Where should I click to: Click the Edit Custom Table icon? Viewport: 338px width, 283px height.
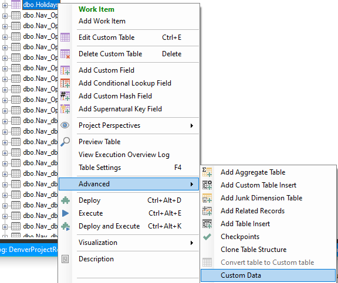pyautogui.click(x=65, y=37)
